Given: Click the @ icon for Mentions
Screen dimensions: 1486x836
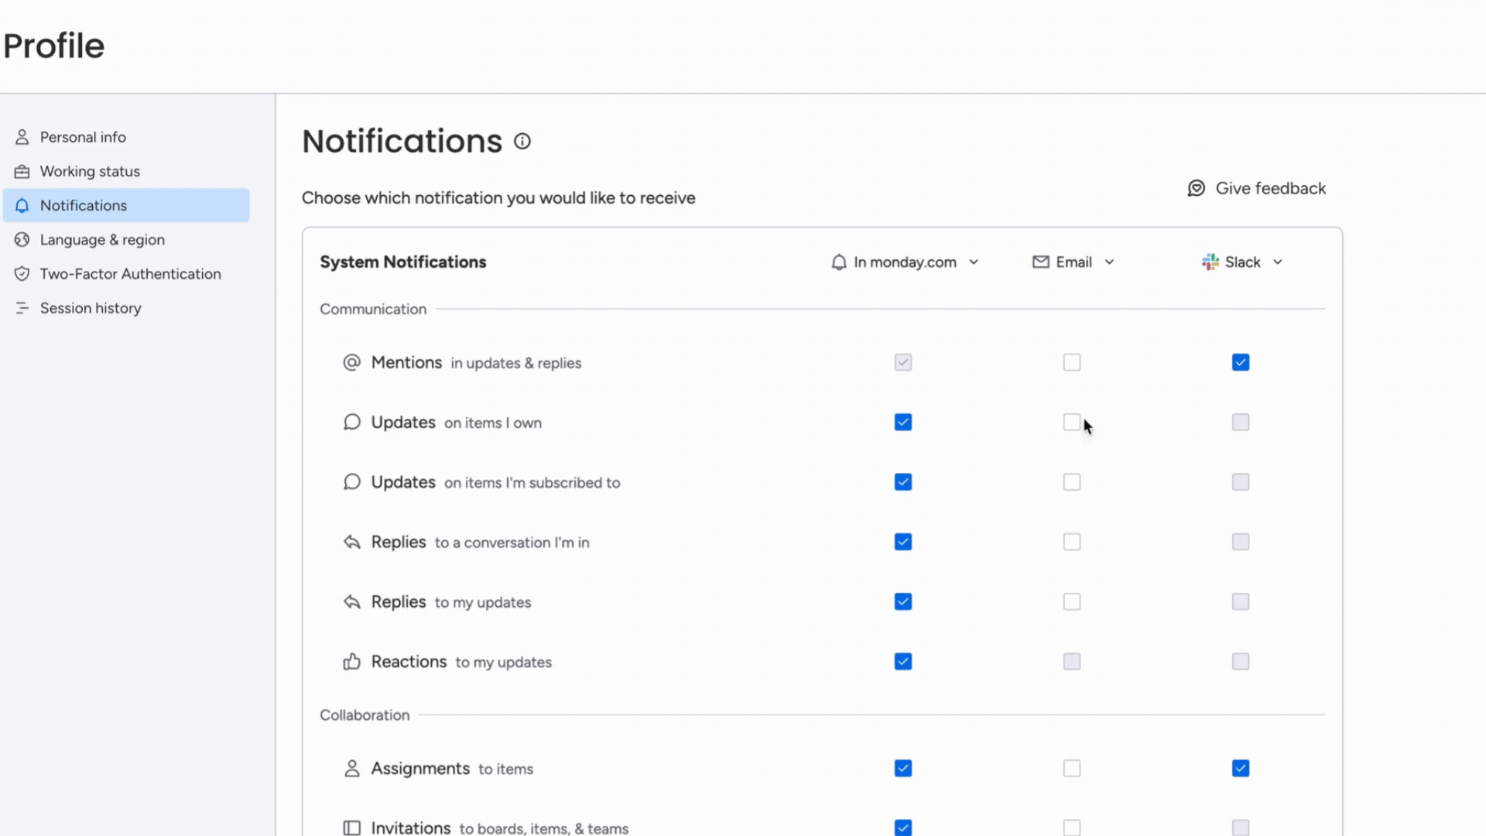Looking at the screenshot, I should pyautogui.click(x=351, y=362).
